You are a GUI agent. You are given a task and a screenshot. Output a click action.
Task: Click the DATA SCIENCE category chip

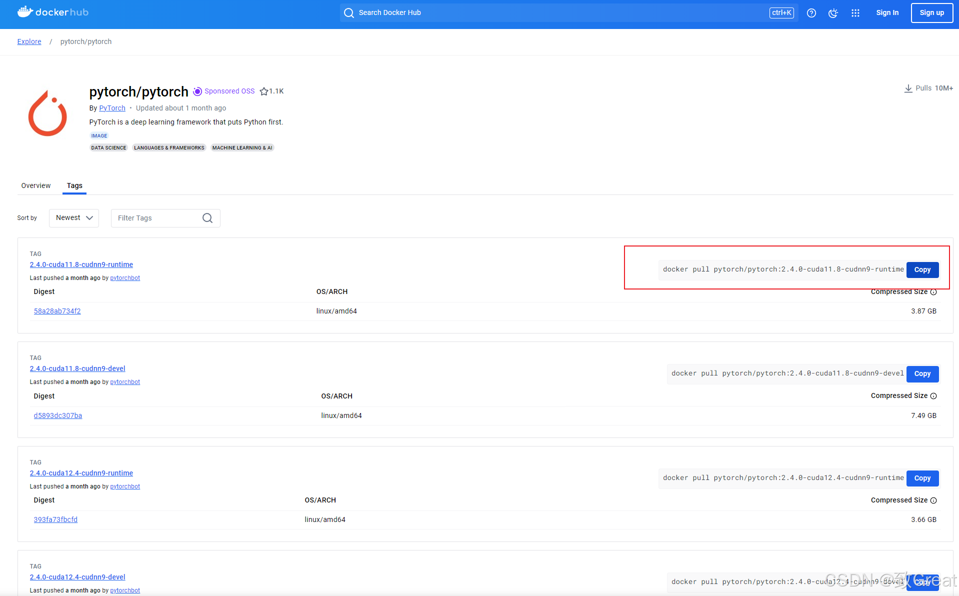[x=108, y=148]
